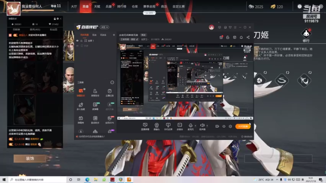326x183 pixels.
Task: Expand the speaker options arrow
Action: (207, 126)
